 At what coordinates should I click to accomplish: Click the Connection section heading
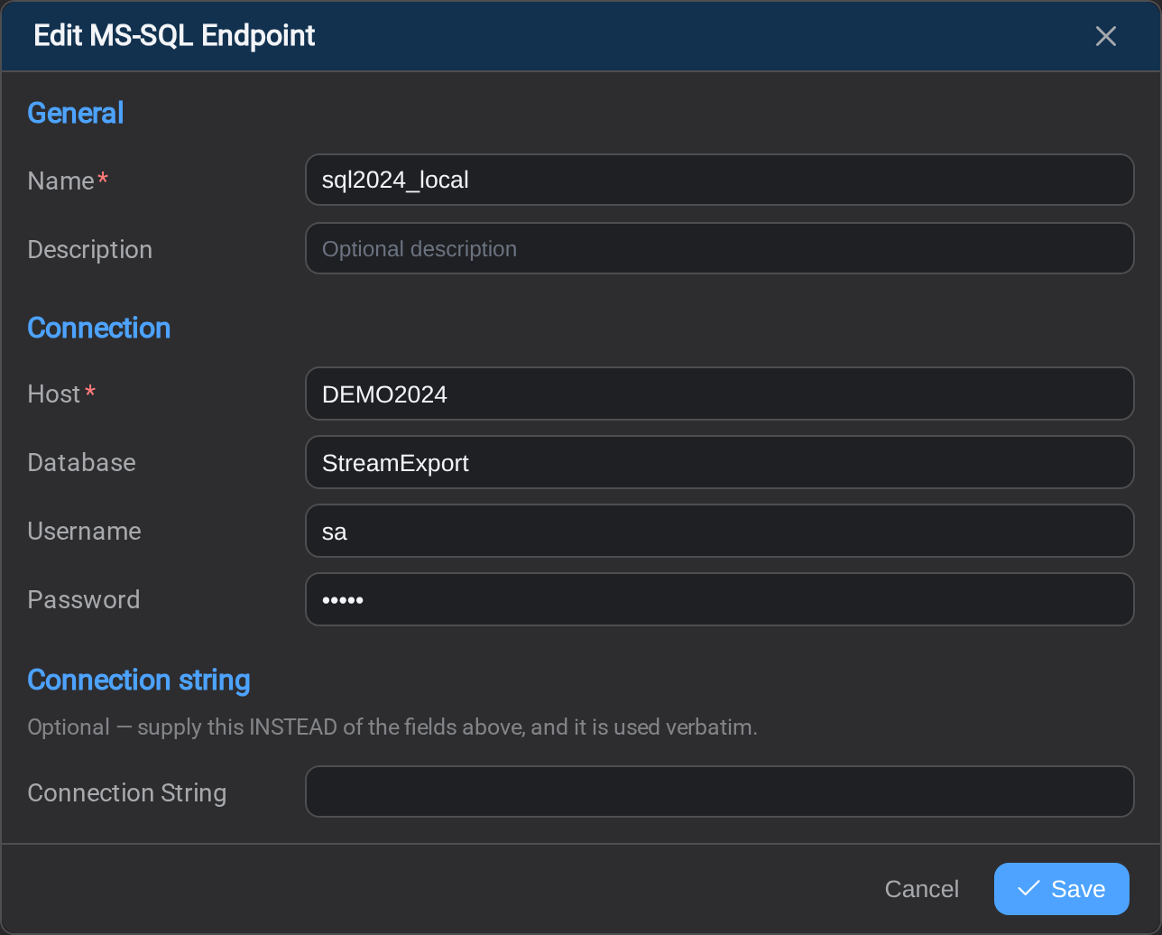click(99, 328)
